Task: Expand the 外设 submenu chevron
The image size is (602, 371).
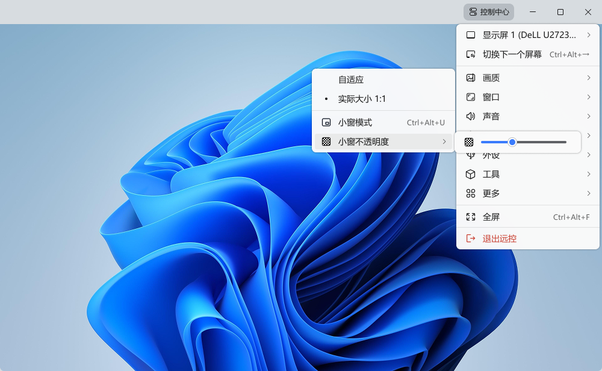Action: [589, 155]
